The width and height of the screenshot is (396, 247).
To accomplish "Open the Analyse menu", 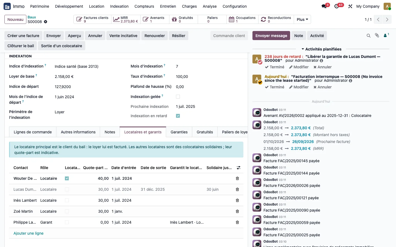I will click(x=210, y=6).
